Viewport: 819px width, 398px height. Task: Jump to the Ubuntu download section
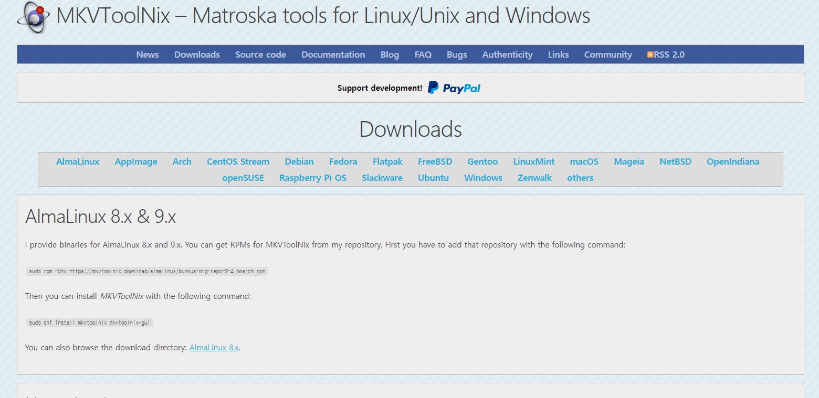(x=433, y=178)
